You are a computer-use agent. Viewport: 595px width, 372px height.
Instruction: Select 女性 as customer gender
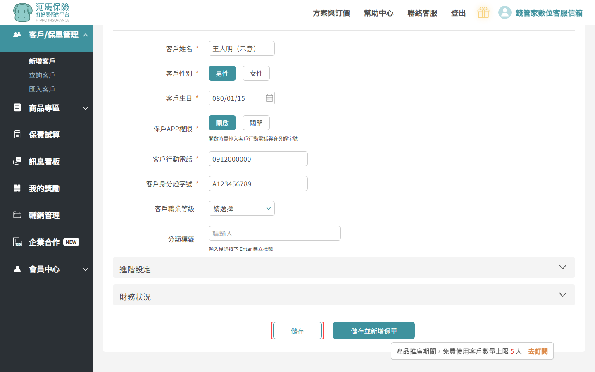point(256,73)
